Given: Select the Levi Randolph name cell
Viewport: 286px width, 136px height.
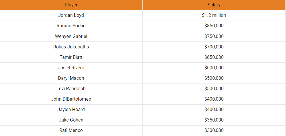Looking at the screenshot, I should (71, 89).
